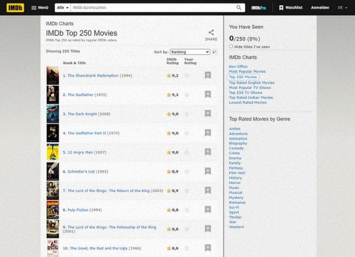Open Most Popular TV Shows chart
Image resolution: width=355 pixels, height=257 pixels.
pyautogui.click(x=250, y=87)
